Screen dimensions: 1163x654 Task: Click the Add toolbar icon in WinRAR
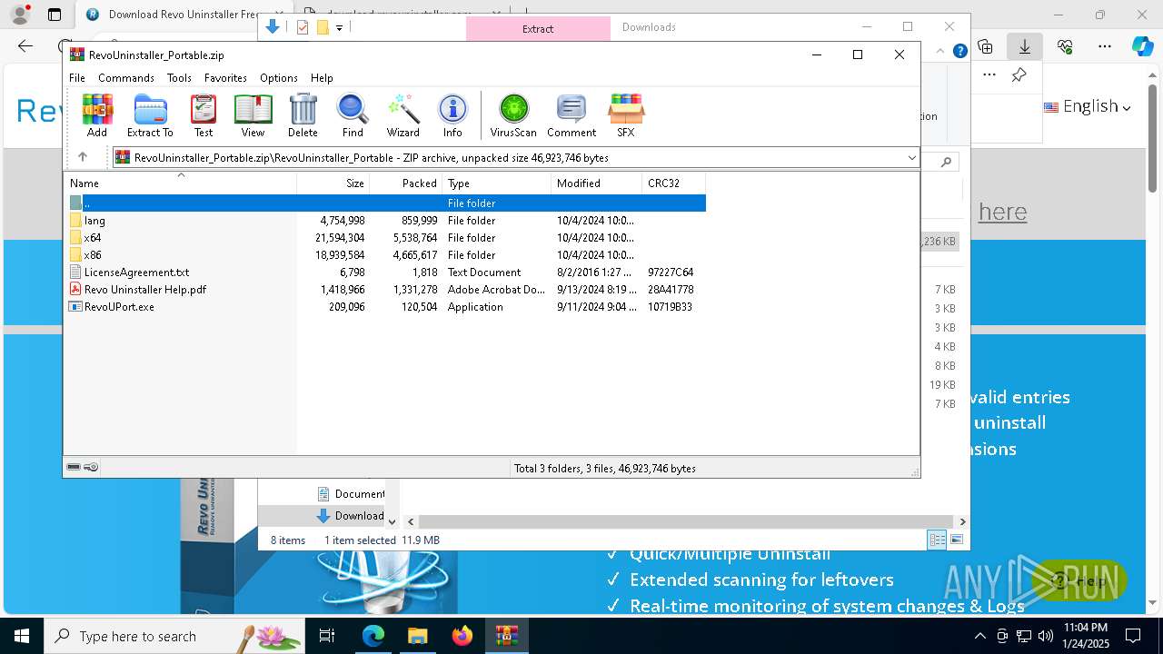click(97, 116)
